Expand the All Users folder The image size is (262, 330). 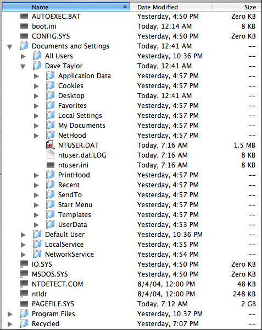[x=23, y=56]
